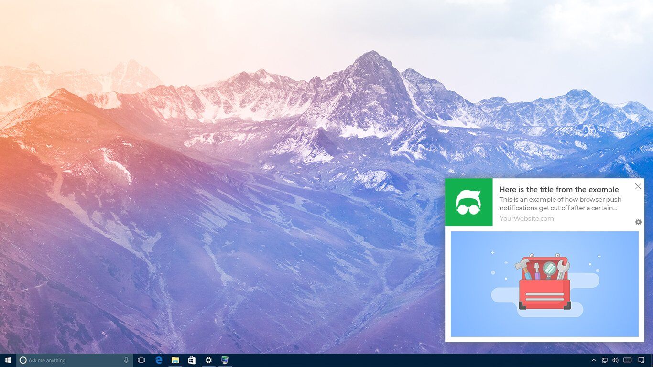Open Windows Settings from the taskbar
The height and width of the screenshot is (367, 653).
[x=209, y=360]
